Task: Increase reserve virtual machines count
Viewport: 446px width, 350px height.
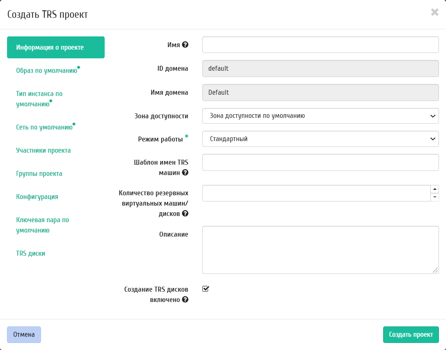Action: [434, 189]
